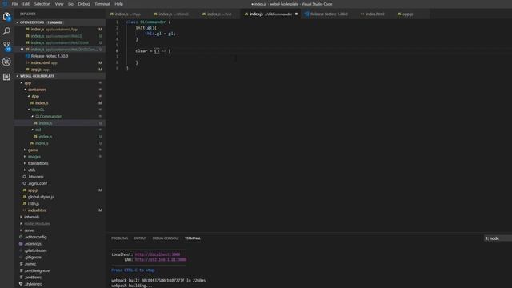Collapse the App folder under containers
Image resolution: width=512 pixels, height=288 pixels.
pos(35,96)
